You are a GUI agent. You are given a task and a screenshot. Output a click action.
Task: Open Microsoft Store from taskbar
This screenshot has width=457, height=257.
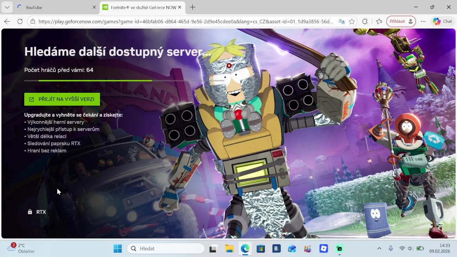click(261, 248)
